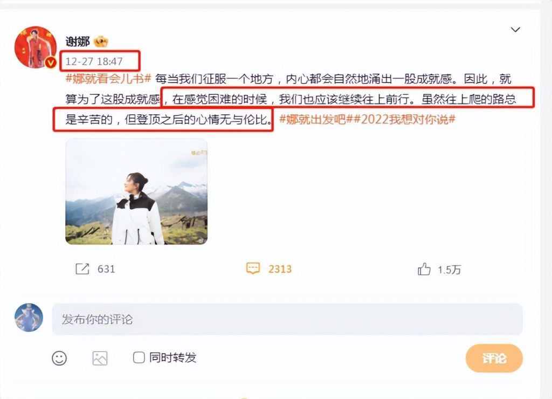Enable the 同时转发 checkbox

139,357
